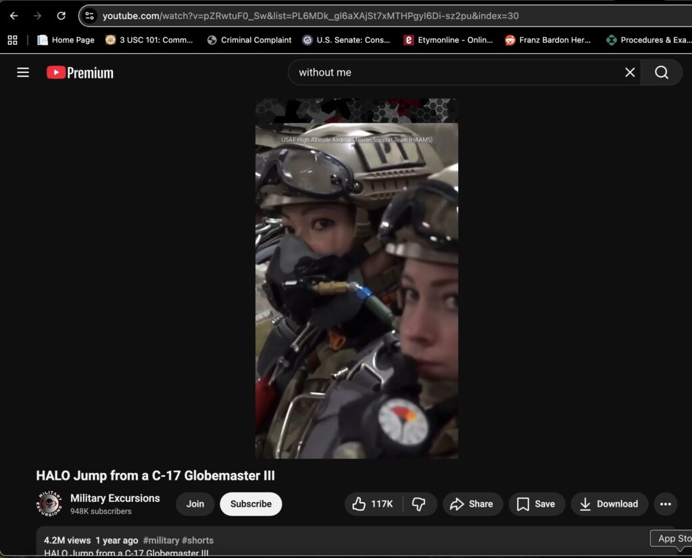This screenshot has width=692, height=558.
Task: Join the Military Excursions channel membership
Action: coord(195,504)
